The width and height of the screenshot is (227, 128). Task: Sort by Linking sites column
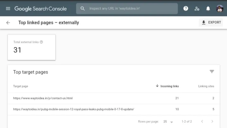(206, 86)
